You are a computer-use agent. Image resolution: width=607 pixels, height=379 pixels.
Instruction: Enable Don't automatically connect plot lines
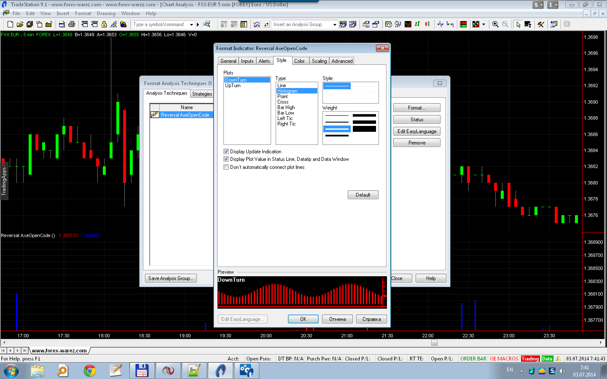226,167
